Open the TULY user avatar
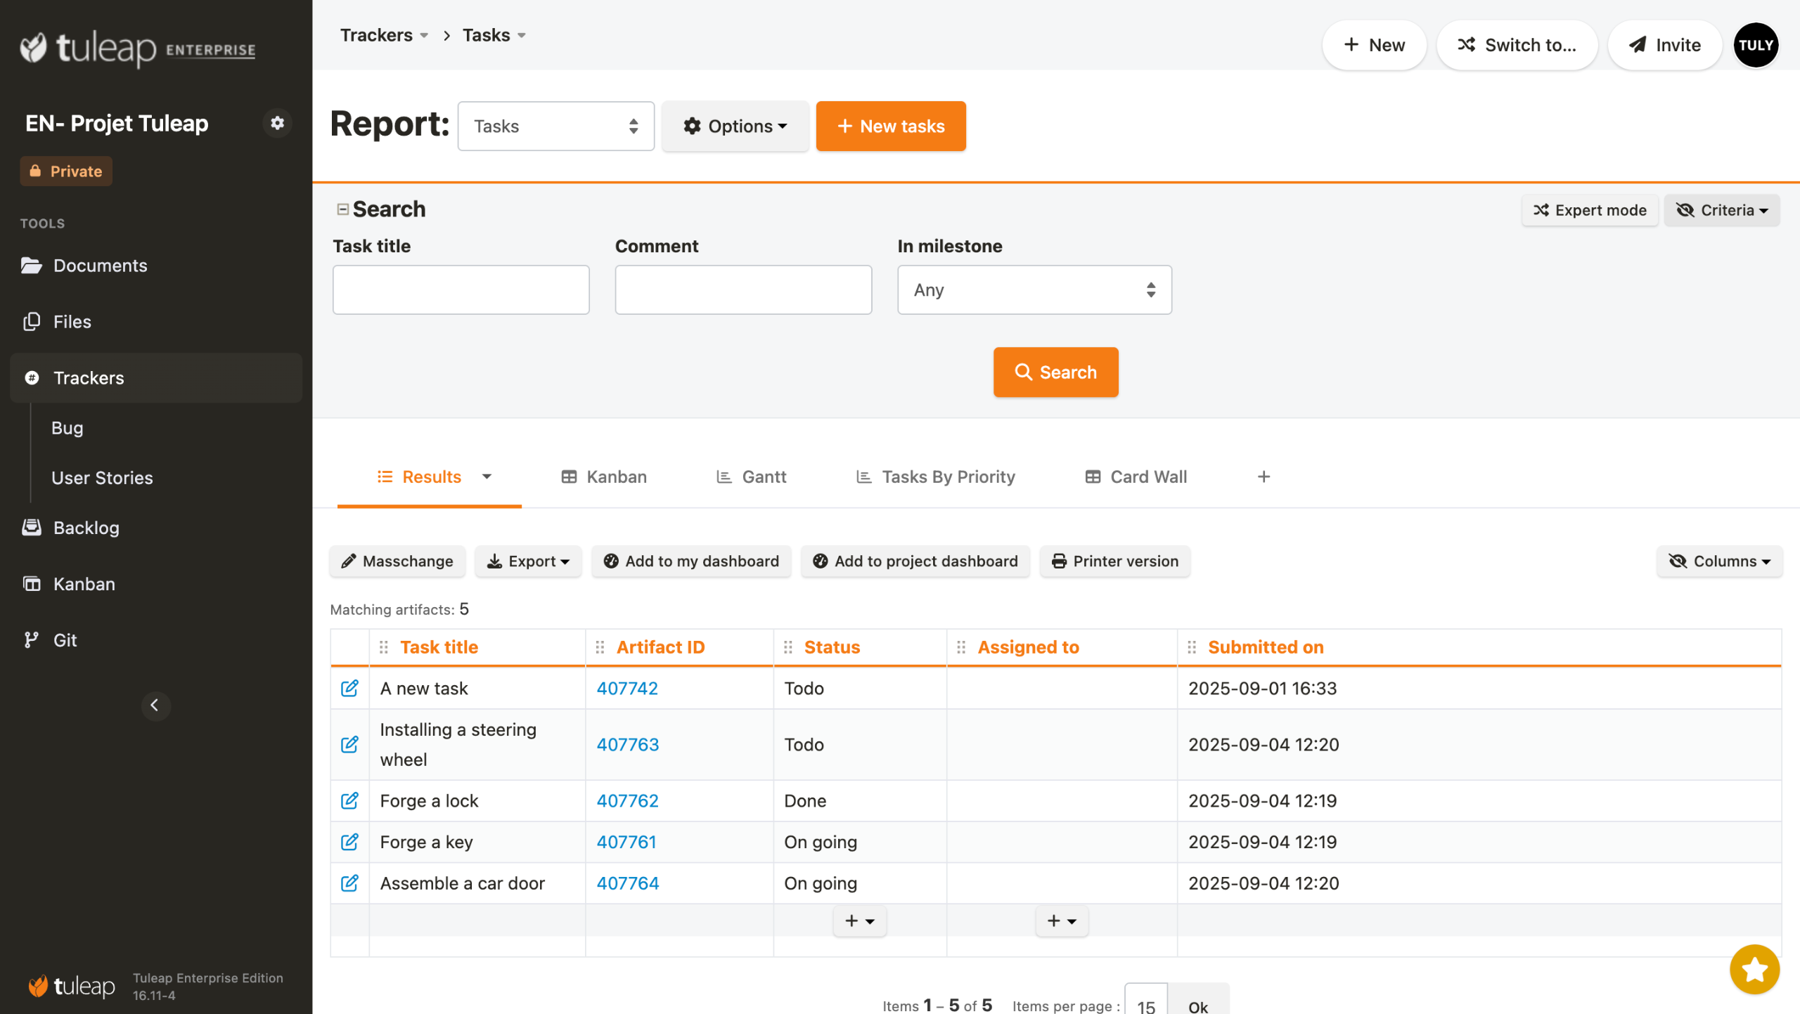The image size is (1800, 1014). tap(1756, 45)
